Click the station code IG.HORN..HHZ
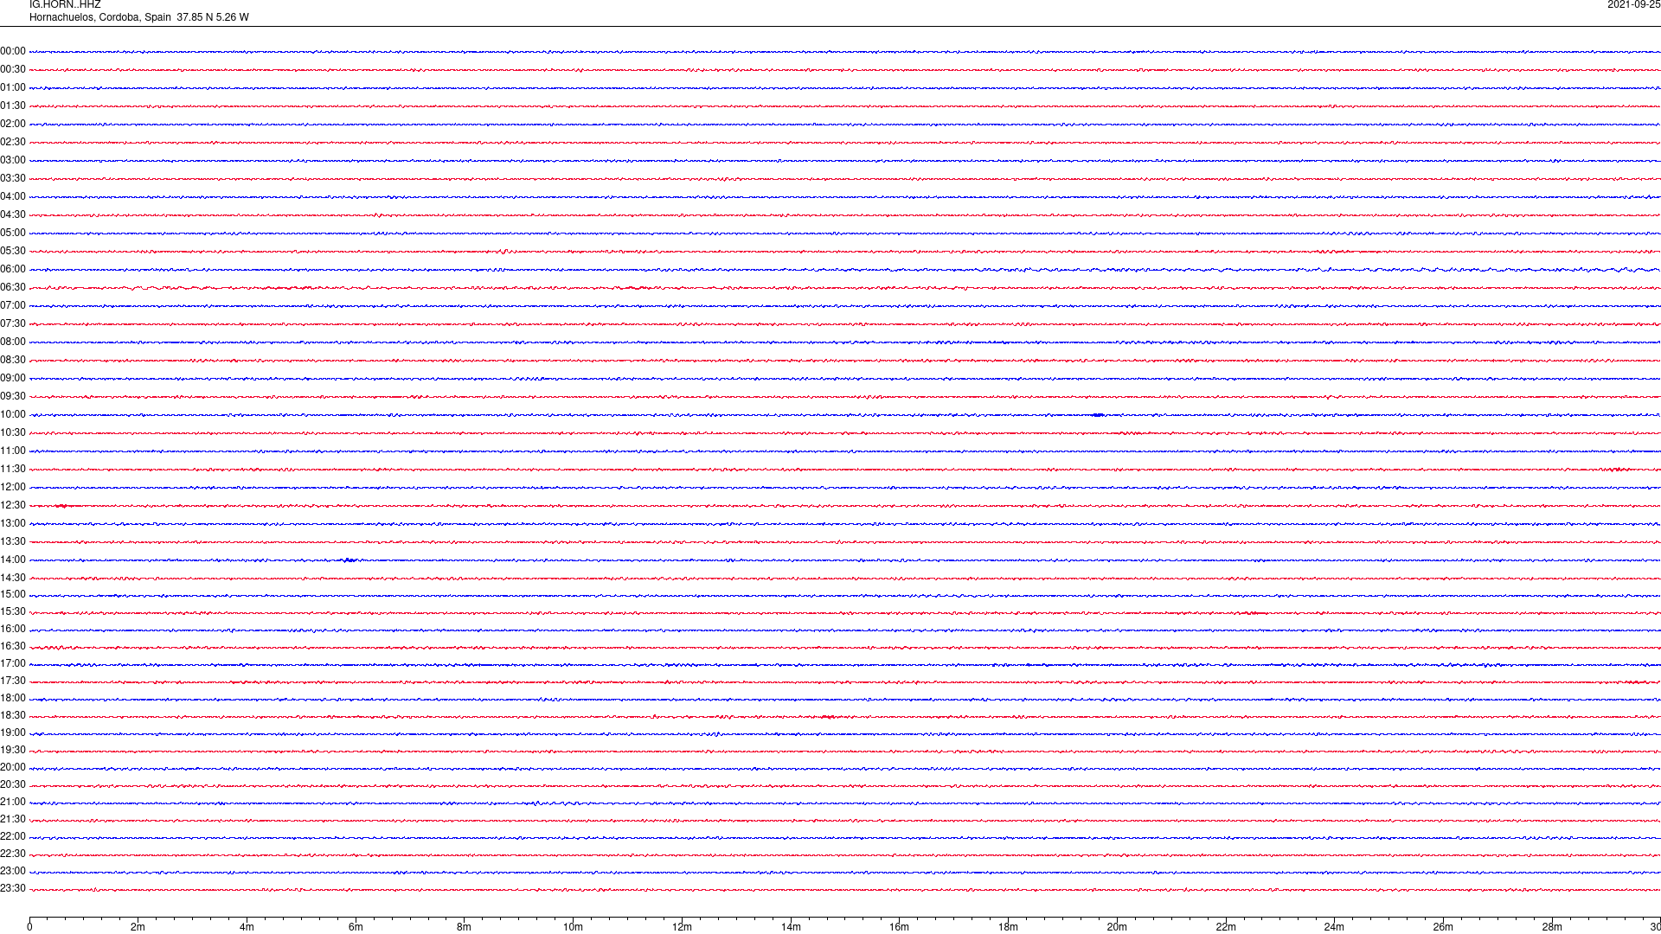The height and width of the screenshot is (934, 1661). point(65,4)
